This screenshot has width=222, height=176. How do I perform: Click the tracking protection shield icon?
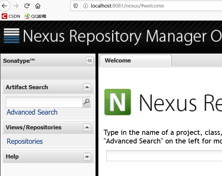point(76,6)
